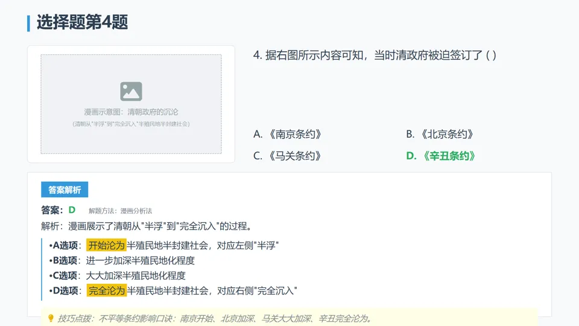579x326 pixels.
Task: Click the D选项 bullet label
Action: [x=65, y=291]
